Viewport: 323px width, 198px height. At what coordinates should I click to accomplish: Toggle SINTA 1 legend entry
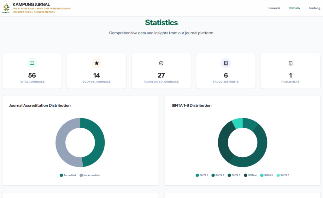tap(202, 175)
